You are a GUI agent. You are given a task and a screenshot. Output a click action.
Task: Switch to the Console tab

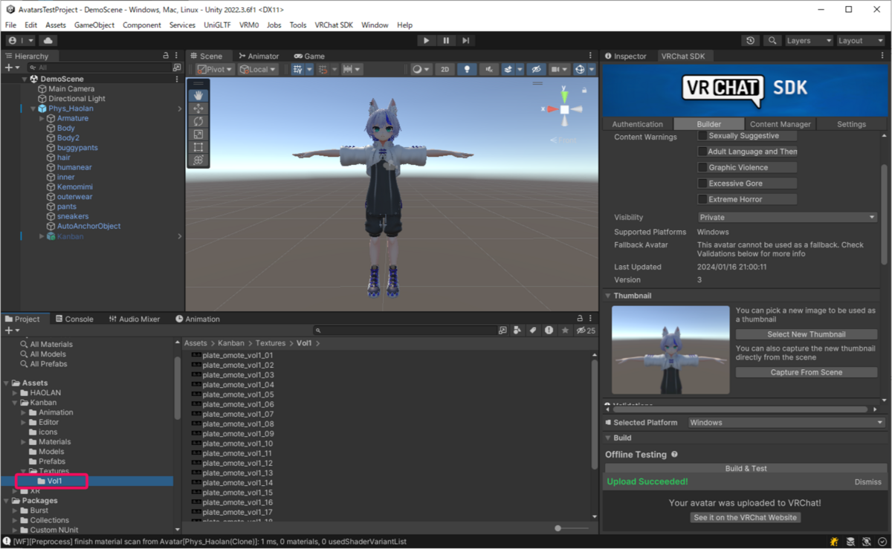click(x=74, y=319)
